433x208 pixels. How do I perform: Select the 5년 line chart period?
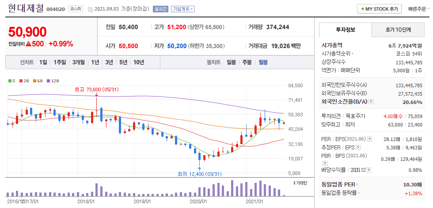[x=123, y=62]
